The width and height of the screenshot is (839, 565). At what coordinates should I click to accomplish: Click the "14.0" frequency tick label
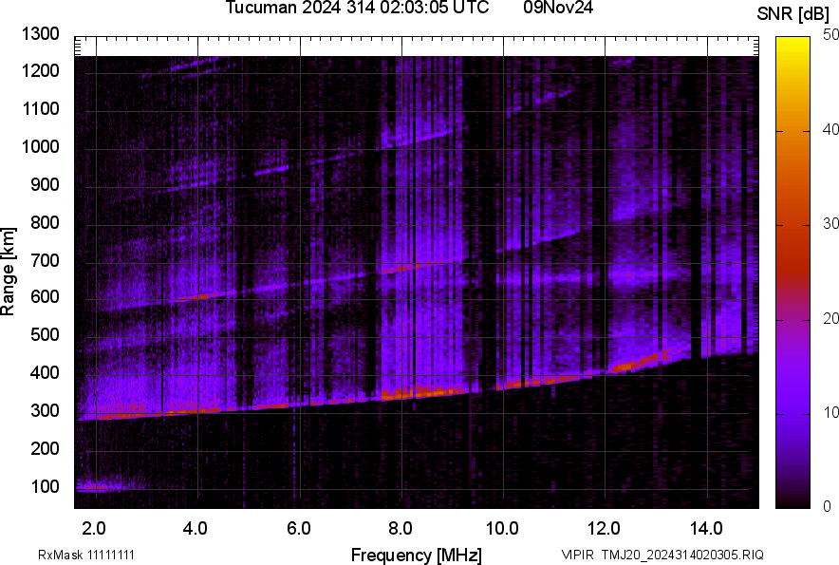(707, 527)
